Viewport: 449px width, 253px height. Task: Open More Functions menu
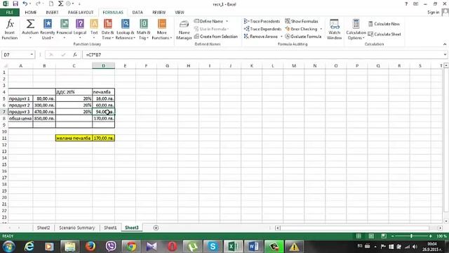pyautogui.click(x=162, y=30)
